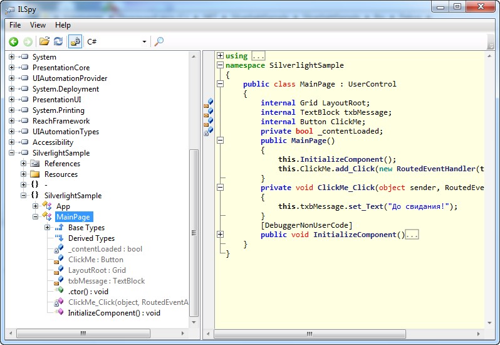Screen dimensions: 500x345
Task: Expand the References folder
Action: 23,163
